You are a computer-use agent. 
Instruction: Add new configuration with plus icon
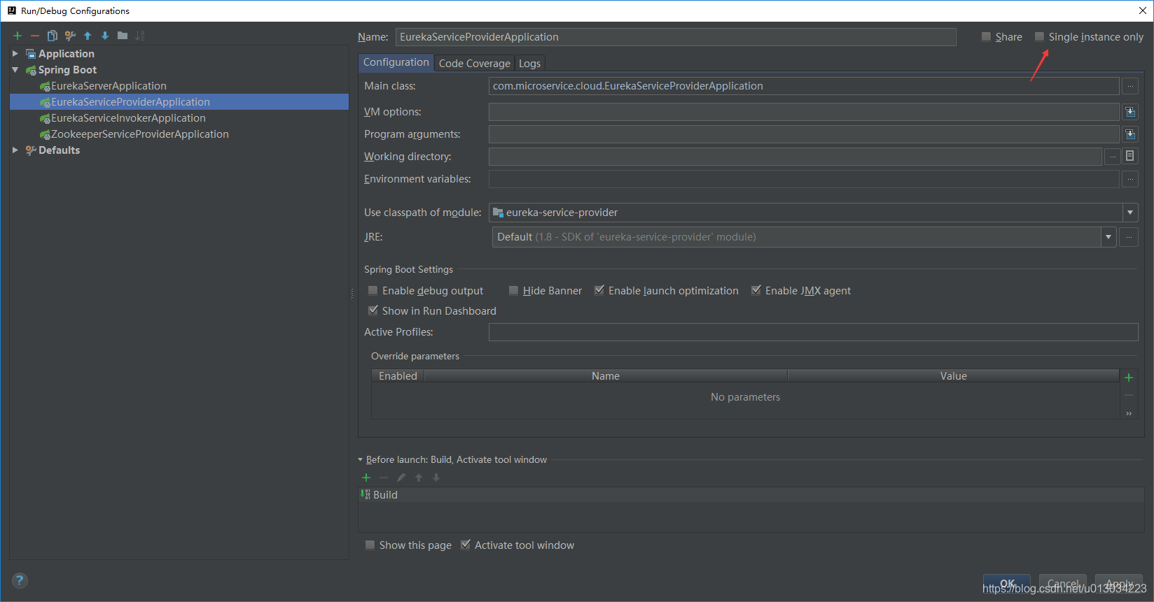point(18,36)
